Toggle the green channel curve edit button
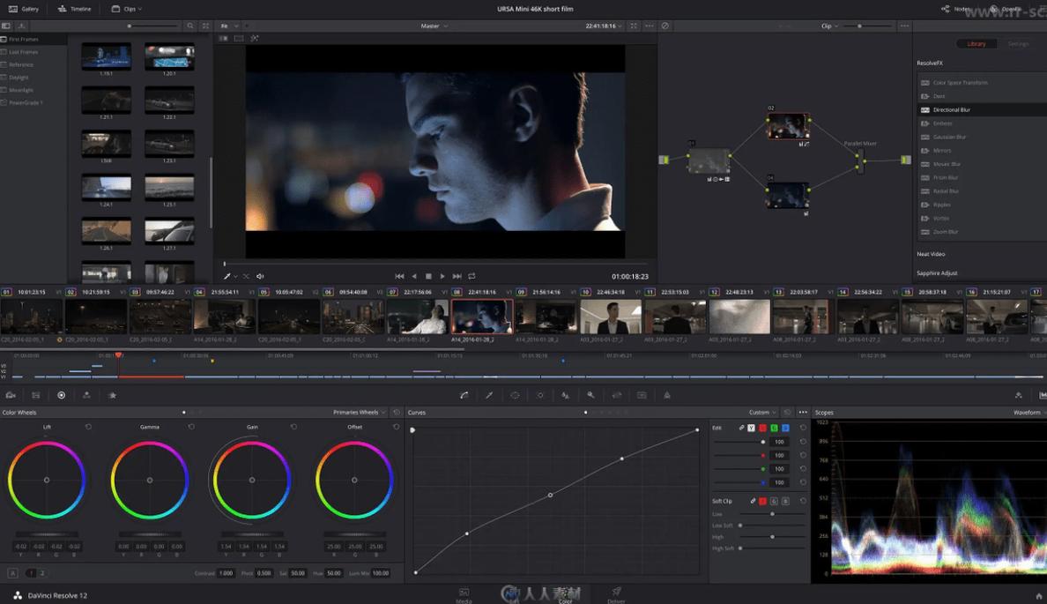 pos(774,428)
